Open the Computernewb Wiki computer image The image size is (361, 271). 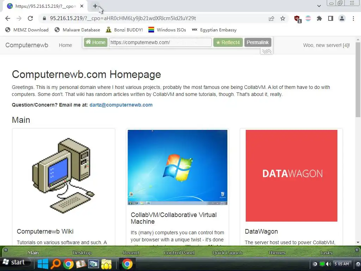[63, 176]
